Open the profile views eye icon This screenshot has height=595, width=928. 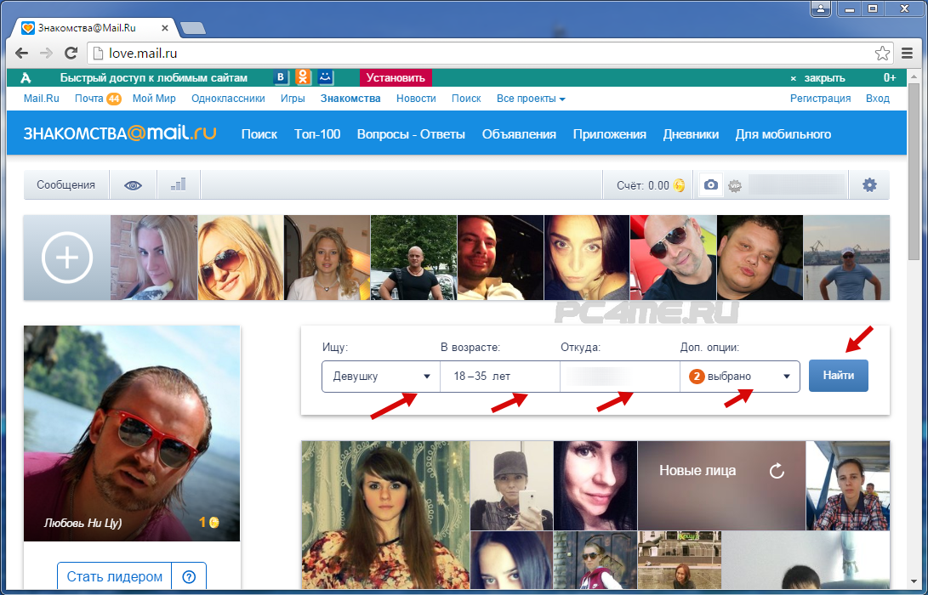(x=134, y=185)
